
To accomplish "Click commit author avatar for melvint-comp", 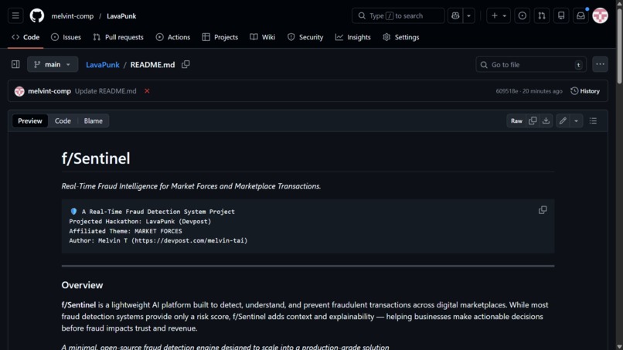I will 19,91.
